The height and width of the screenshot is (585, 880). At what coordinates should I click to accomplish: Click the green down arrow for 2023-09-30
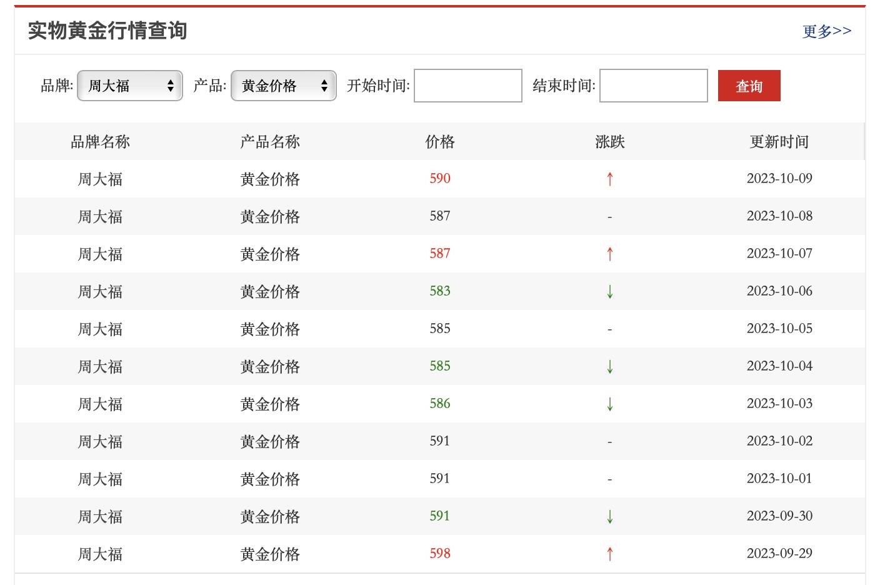click(610, 517)
